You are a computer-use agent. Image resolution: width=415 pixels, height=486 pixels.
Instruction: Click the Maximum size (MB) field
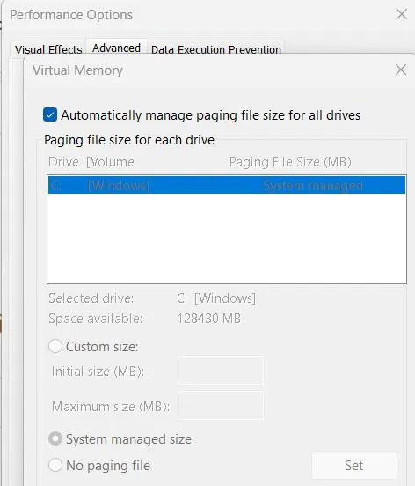(x=221, y=405)
